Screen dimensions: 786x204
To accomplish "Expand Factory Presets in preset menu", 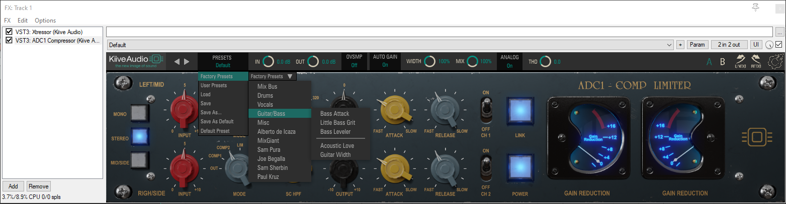I will 223,77.
